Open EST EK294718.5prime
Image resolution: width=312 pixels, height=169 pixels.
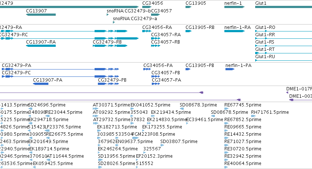(48, 120)
